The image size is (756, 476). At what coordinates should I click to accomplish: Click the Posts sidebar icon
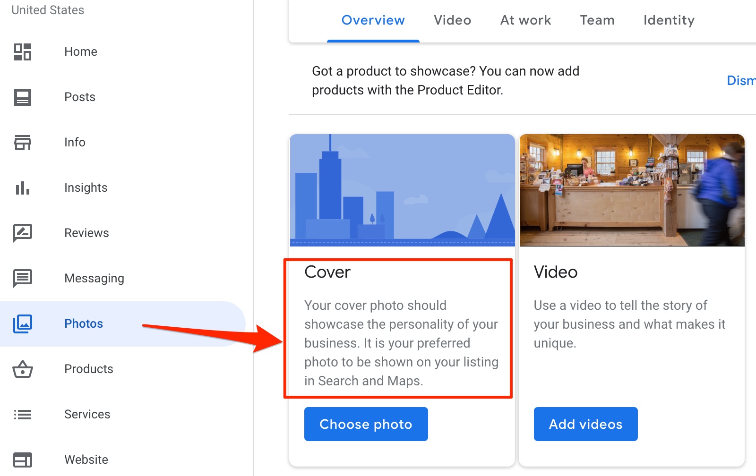tap(23, 97)
